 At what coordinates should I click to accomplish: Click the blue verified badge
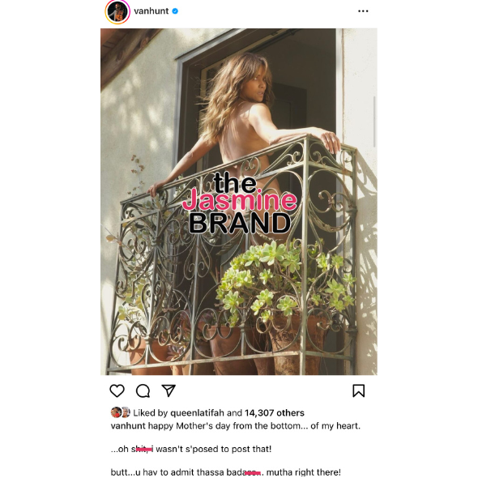coord(175,11)
